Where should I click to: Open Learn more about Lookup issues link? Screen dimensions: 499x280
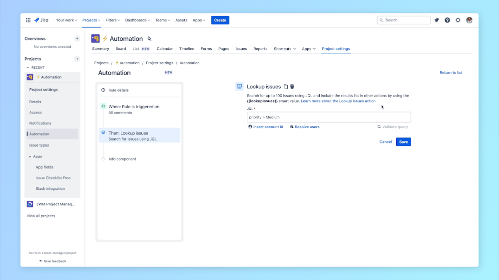338,101
